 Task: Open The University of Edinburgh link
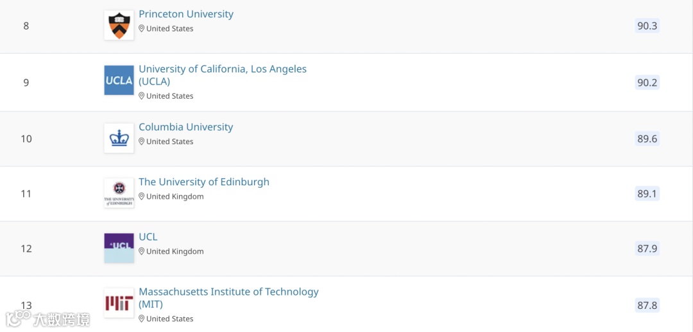tap(204, 182)
